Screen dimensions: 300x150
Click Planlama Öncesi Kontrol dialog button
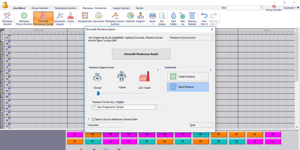coord(191,38)
